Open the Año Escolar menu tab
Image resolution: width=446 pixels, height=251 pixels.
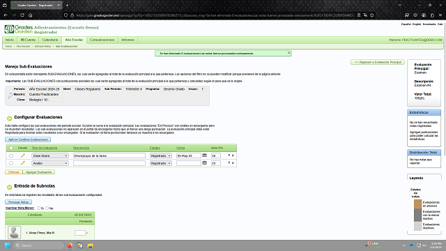click(x=74, y=40)
